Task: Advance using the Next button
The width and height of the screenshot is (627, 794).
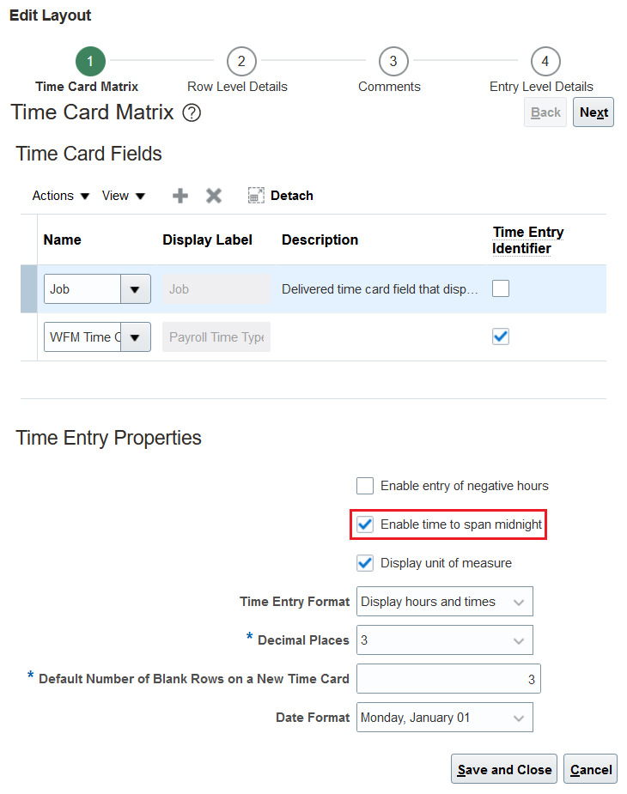Action: coord(593,112)
